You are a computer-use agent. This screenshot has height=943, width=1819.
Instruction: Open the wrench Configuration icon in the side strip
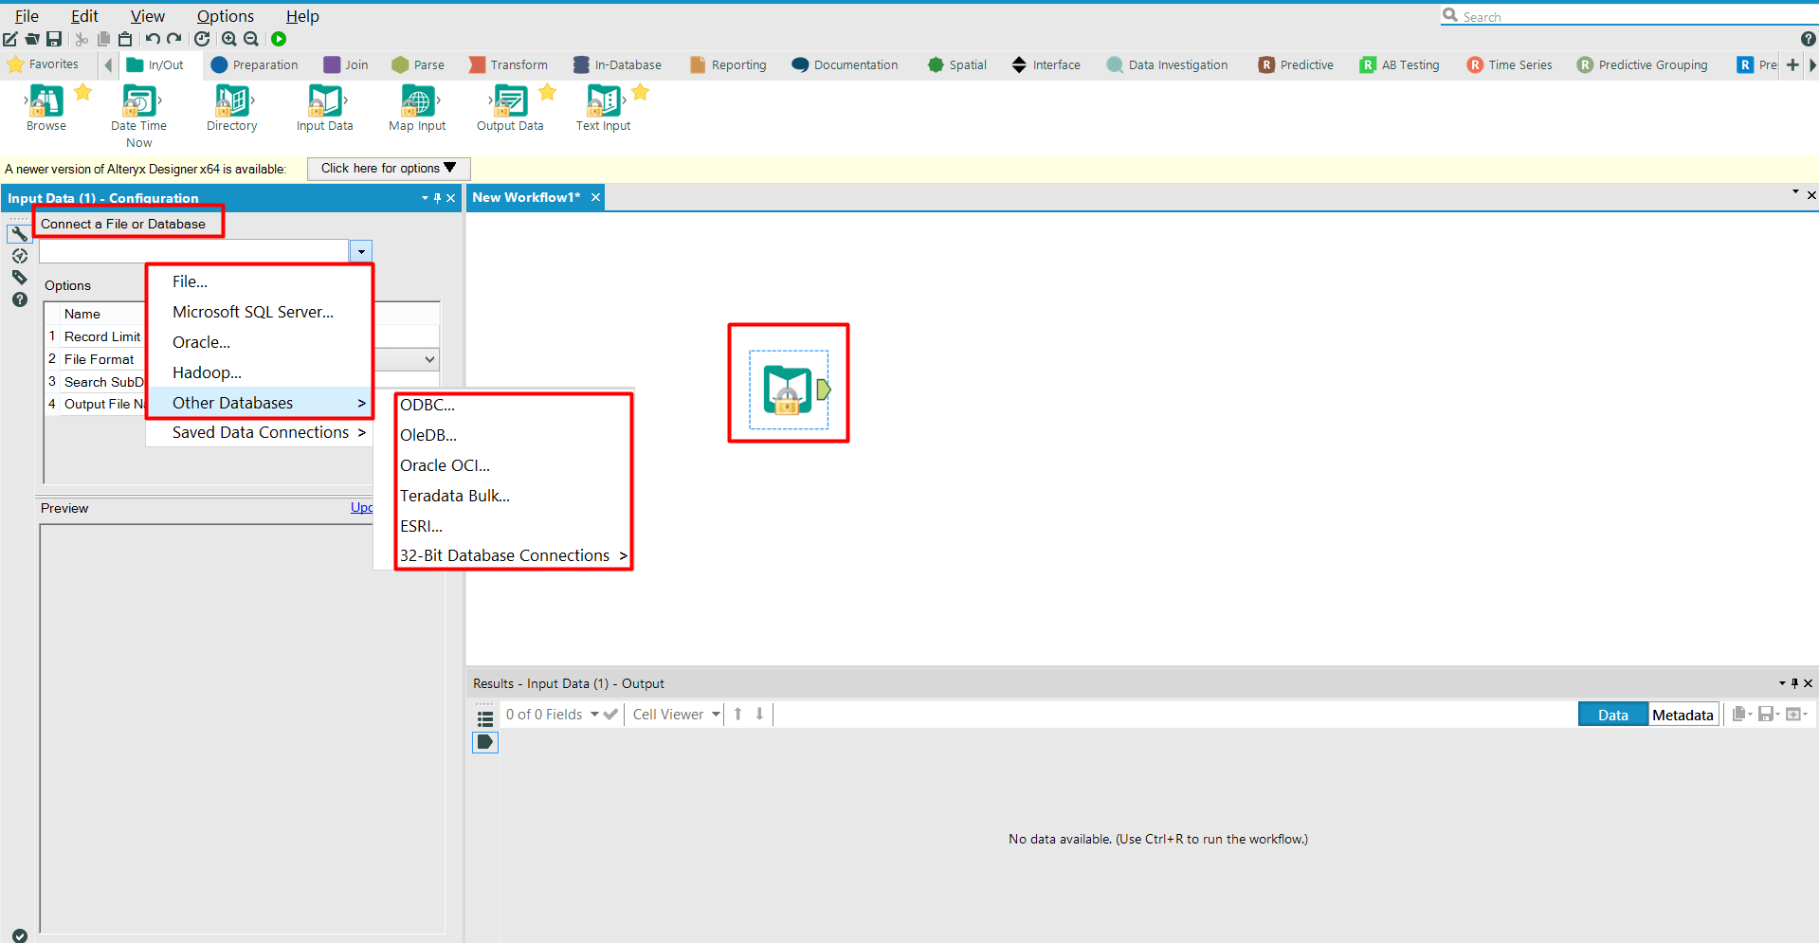19,234
